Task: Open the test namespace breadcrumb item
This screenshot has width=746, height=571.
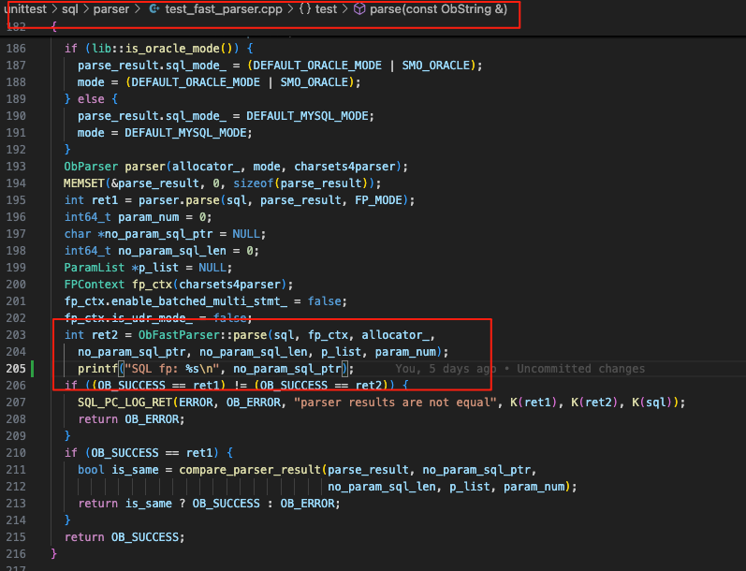Action: pos(331,8)
